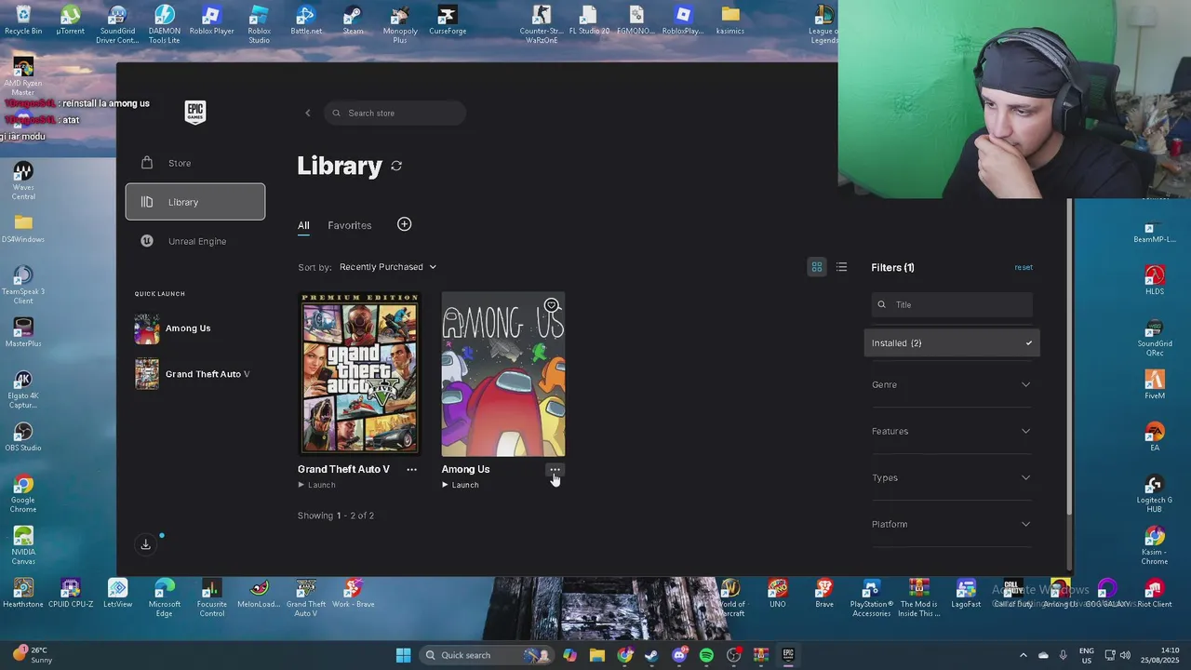
Task: Click the Grand Theft Auto V title text
Action: [343, 469]
